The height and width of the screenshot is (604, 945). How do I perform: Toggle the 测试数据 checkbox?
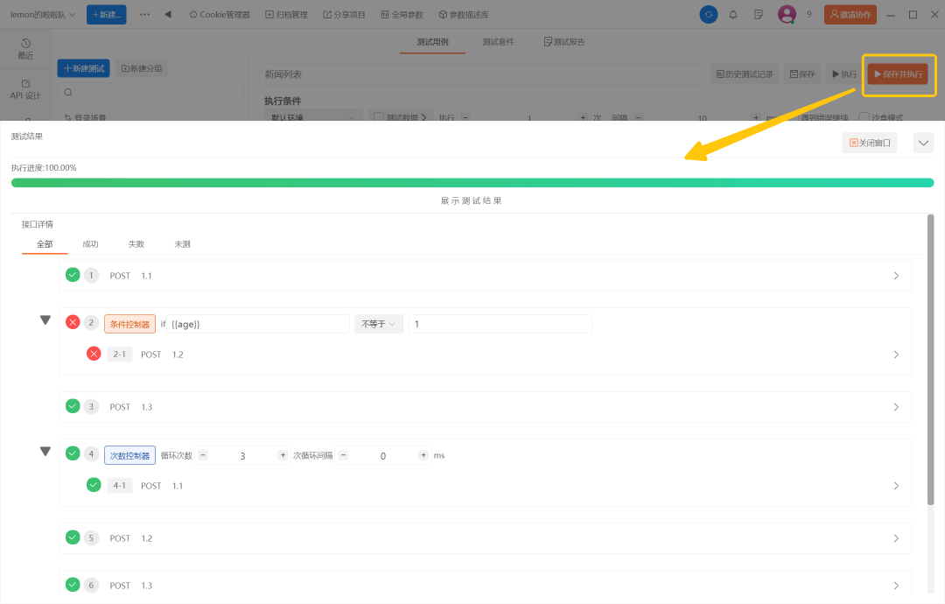click(x=379, y=117)
